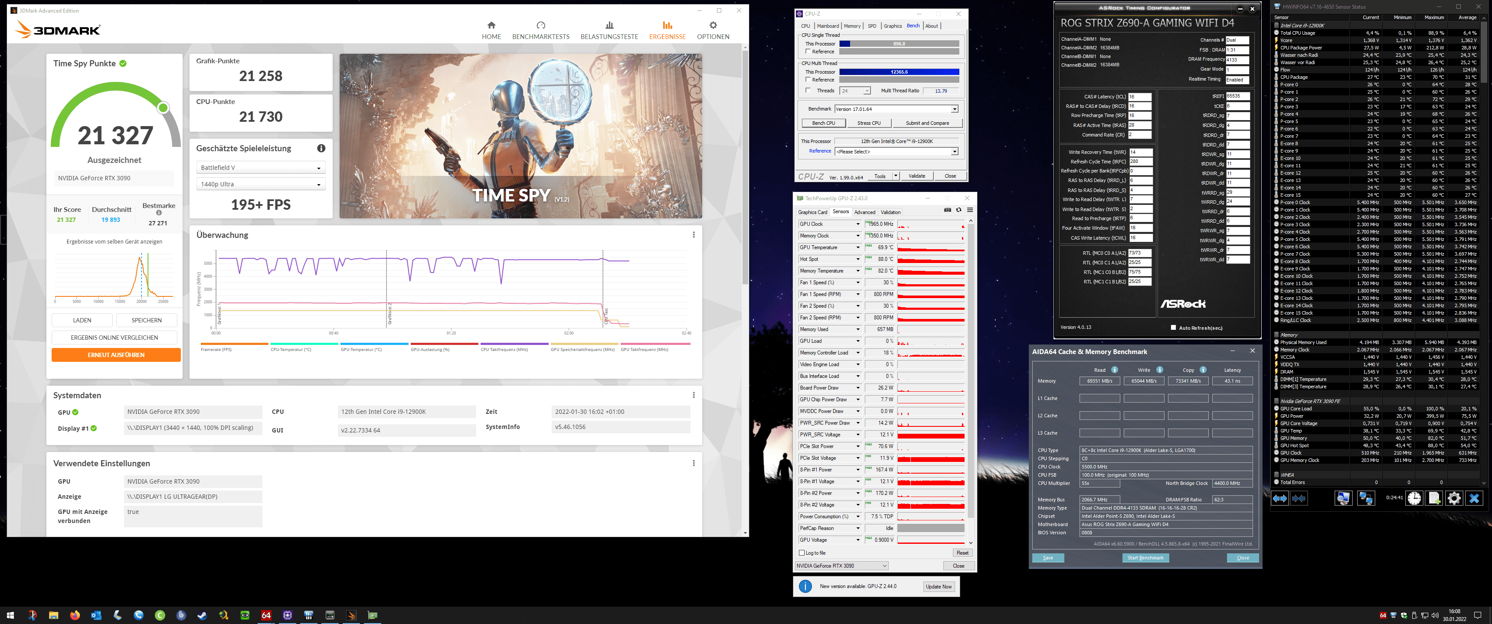Switch to BENCHMARKTESTS in 3DMark navigation

[x=540, y=30]
